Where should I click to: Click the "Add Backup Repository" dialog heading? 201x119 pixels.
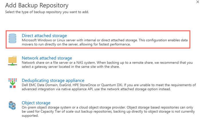(x=37, y=5)
